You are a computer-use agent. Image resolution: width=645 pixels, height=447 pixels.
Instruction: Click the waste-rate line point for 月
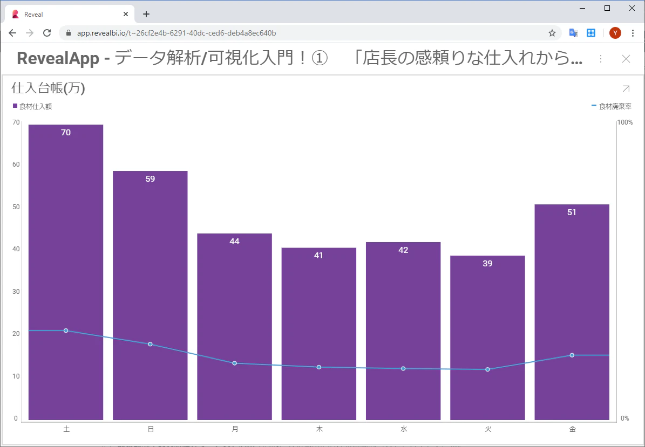click(234, 363)
